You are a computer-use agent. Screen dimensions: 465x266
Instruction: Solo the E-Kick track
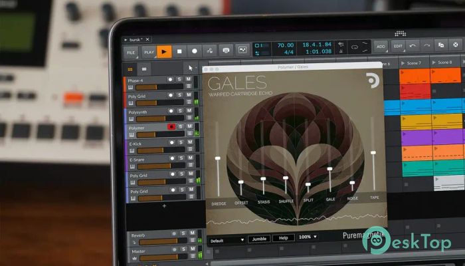click(181, 142)
